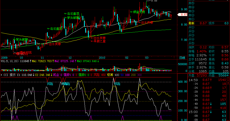230x121 pixels.
Task: Click the 外盘 57293 value
Action: coord(202,75)
